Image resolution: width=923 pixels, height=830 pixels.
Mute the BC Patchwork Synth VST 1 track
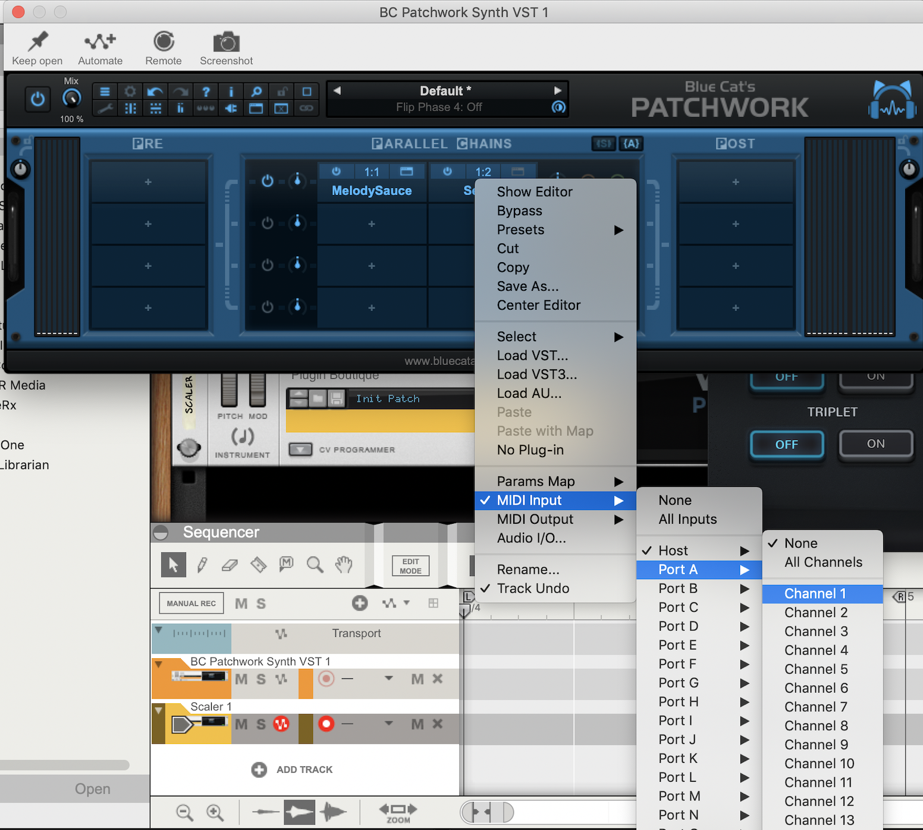(x=241, y=679)
